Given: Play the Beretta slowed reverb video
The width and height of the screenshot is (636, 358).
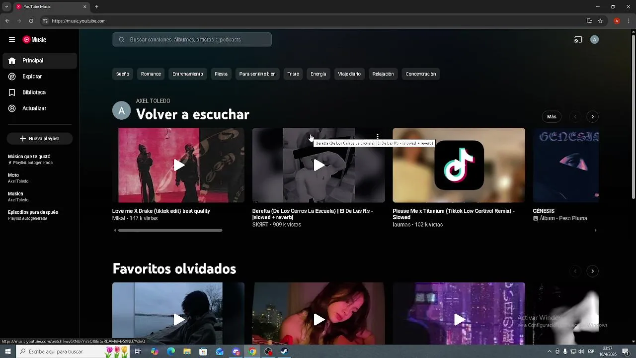Looking at the screenshot, I should tap(318, 165).
